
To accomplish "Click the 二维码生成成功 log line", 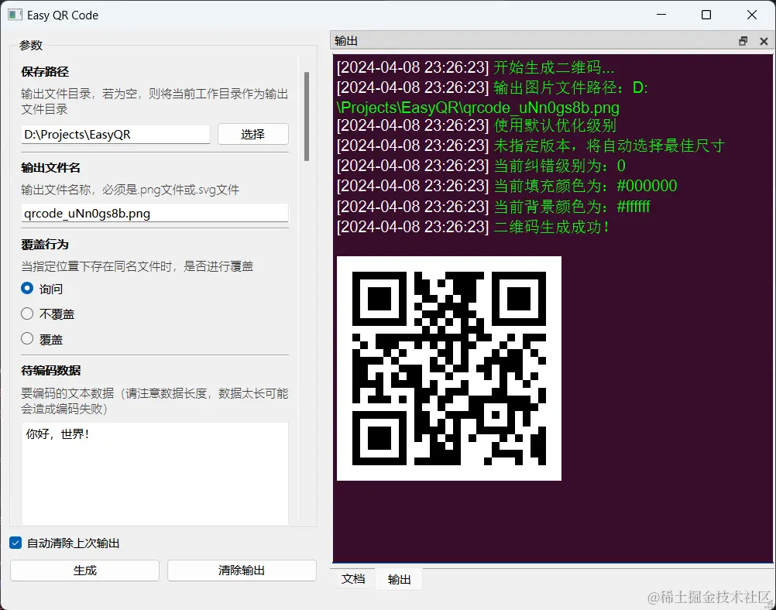I will click(x=472, y=227).
